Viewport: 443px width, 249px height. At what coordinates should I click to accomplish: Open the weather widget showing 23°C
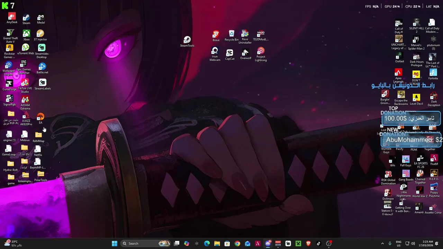point(13,243)
